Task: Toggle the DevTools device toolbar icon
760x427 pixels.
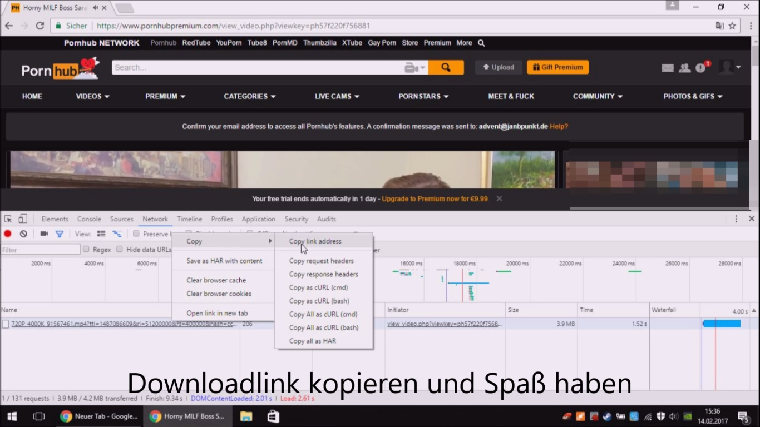Action: click(23, 219)
